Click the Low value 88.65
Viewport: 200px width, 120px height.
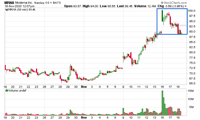[x=111, y=6]
